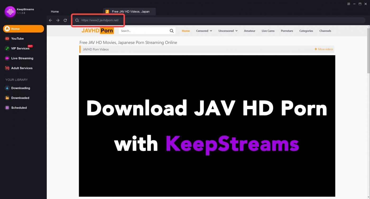Click the Live Streaming camera icon
Viewport: 370px width, 199px height.
(x=7, y=58)
